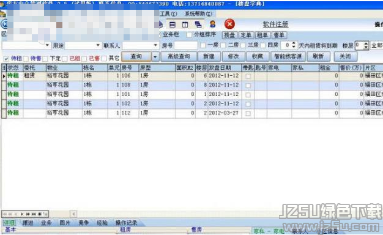The height and width of the screenshot is (235, 383).
Task: Click the 高级查询 button
Action: click(179, 57)
